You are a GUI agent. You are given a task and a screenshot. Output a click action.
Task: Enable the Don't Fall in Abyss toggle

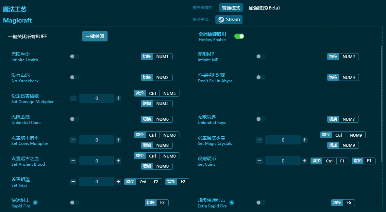point(261,77)
